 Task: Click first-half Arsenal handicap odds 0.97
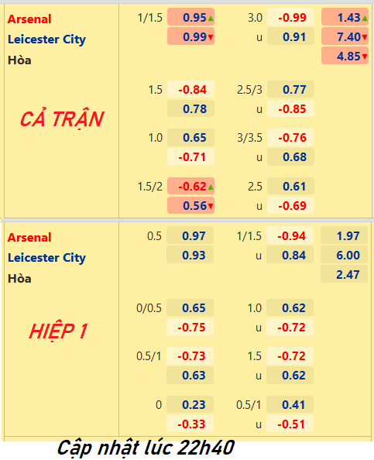point(190,235)
